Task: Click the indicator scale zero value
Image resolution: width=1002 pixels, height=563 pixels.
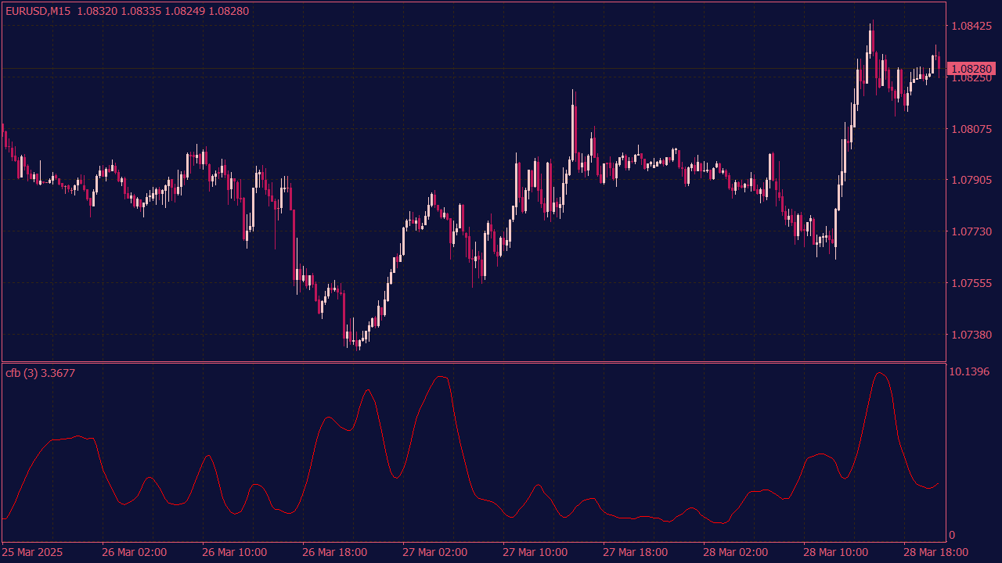Action: [952, 535]
